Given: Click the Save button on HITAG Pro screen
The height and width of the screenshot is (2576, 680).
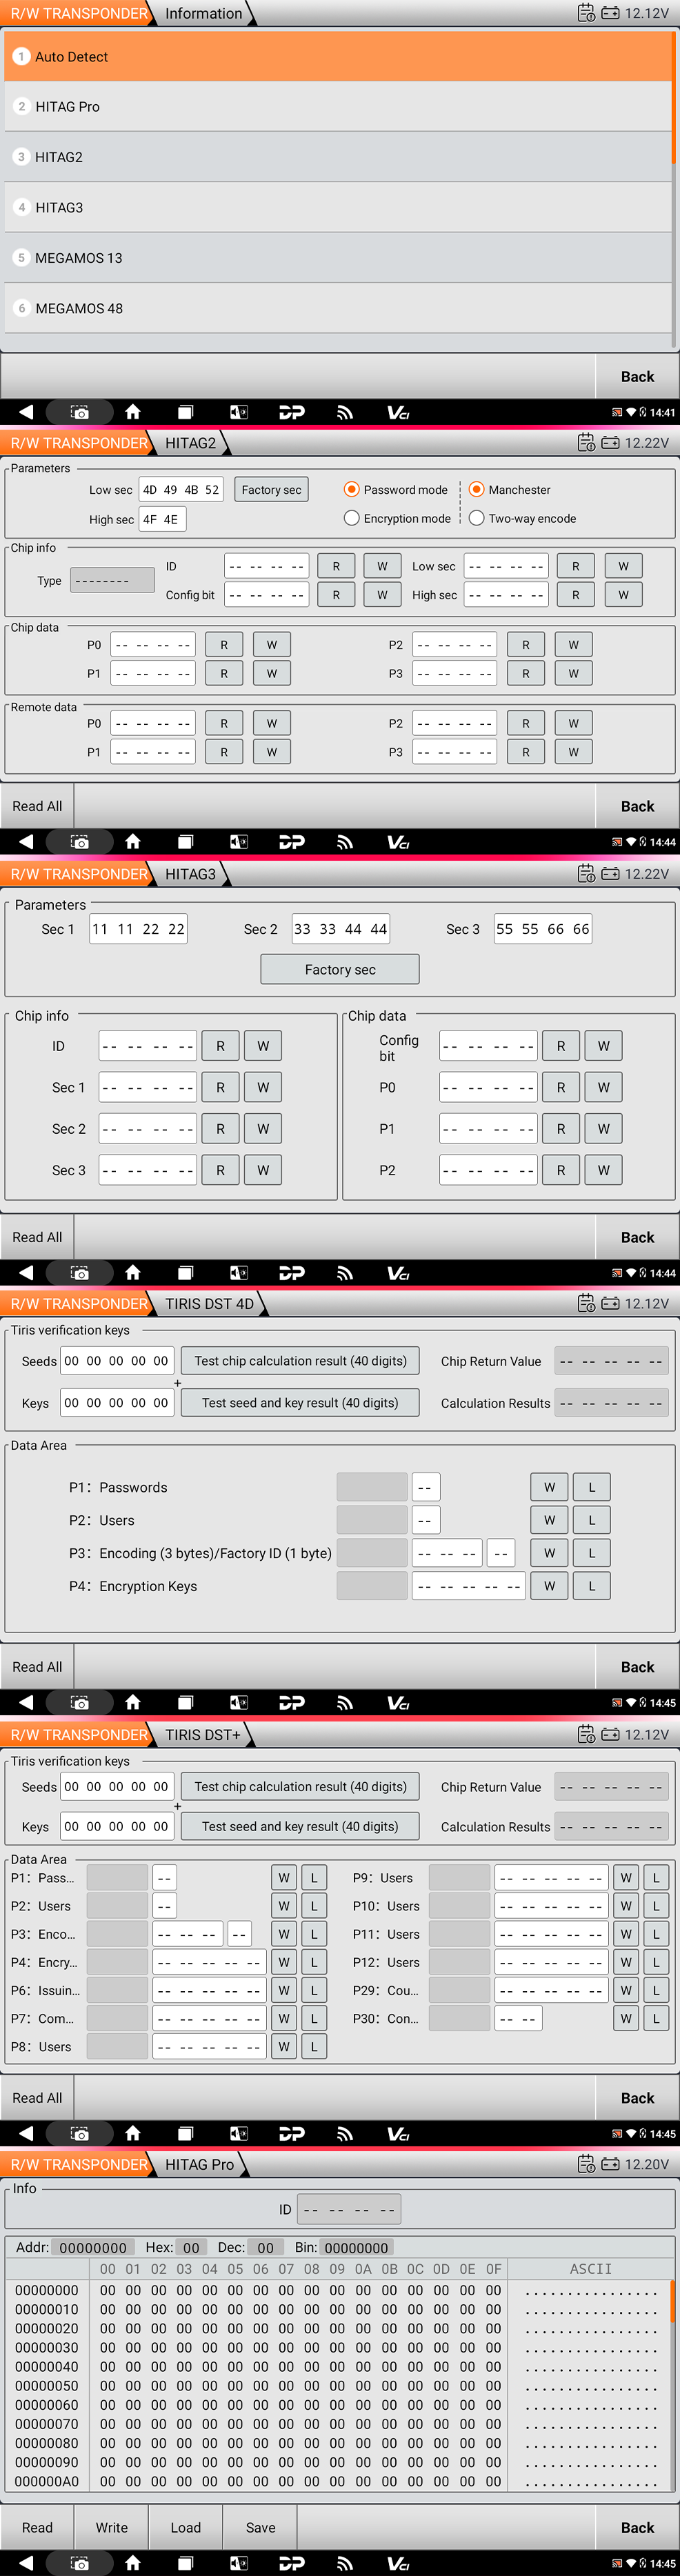Looking at the screenshot, I should [x=260, y=2527].
